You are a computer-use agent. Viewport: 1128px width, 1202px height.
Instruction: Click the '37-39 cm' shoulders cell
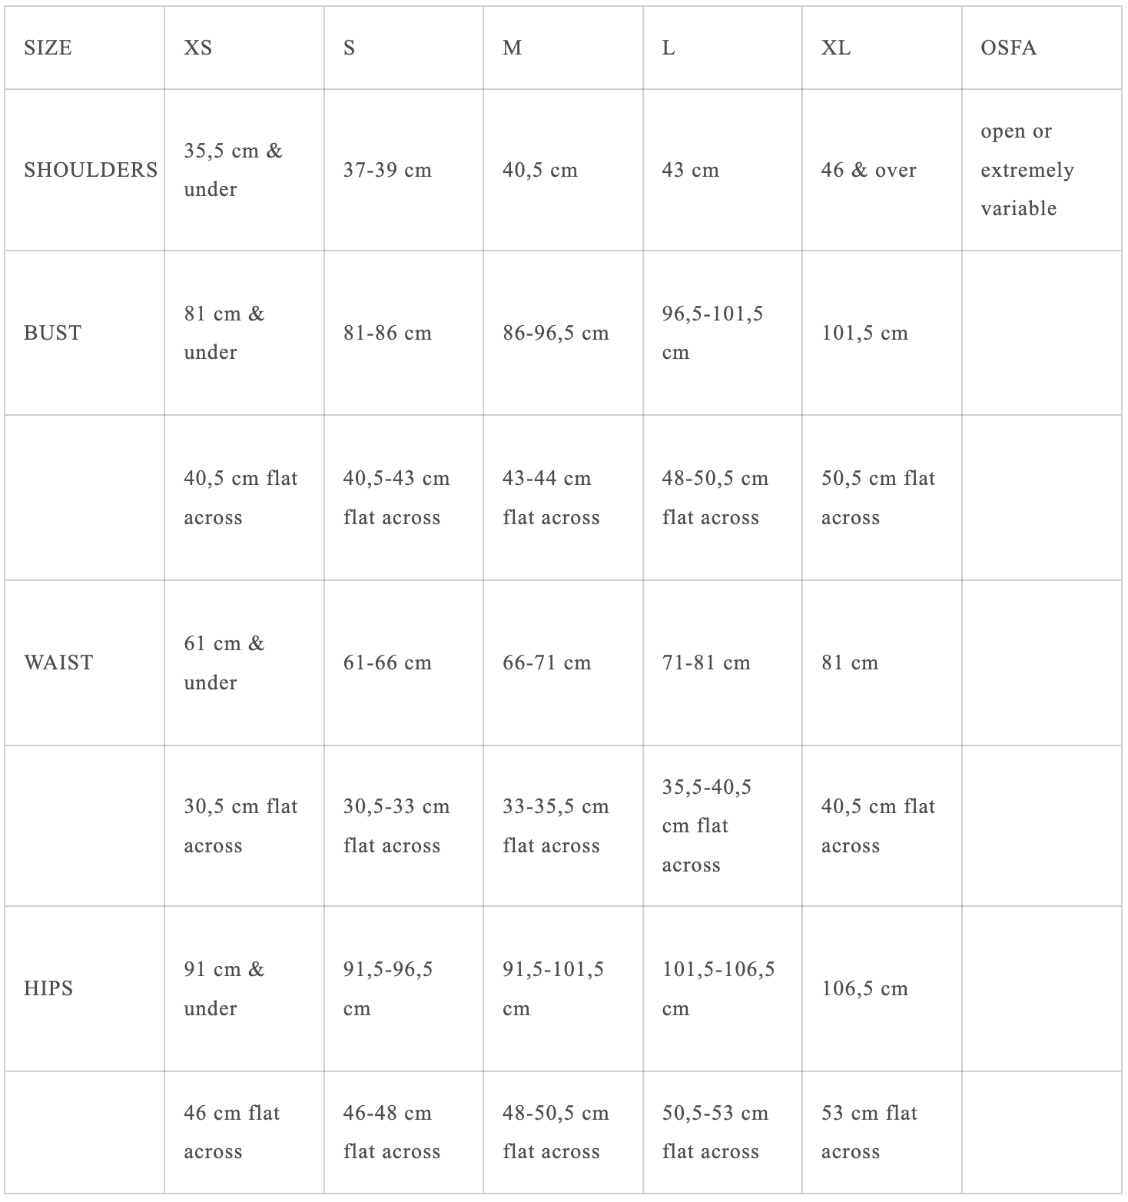click(x=387, y=170)
